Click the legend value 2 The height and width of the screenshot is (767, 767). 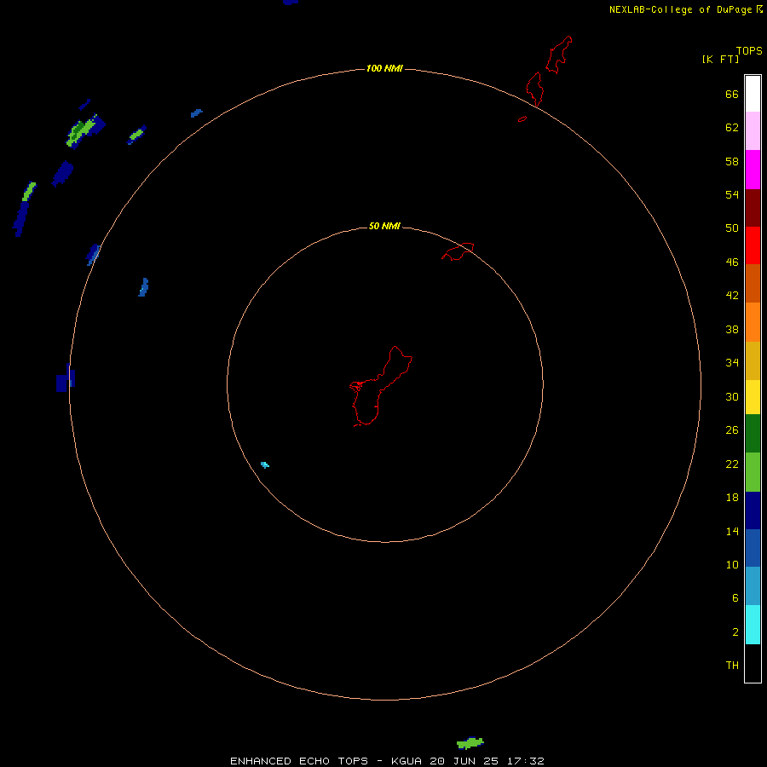[735, 631]
